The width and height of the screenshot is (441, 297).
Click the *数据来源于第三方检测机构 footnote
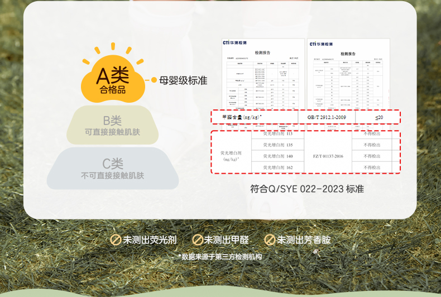coord(220,257)
